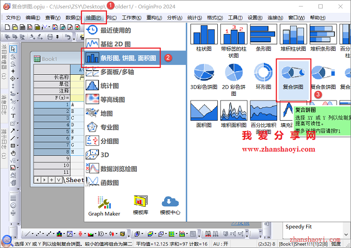Open the 绘图(P) plot menu
This screenshot has width=351, height=248.
[x=93, y=18]
